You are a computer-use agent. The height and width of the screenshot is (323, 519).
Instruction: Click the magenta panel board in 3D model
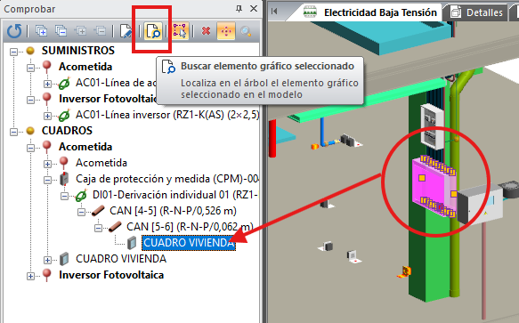click(x=430, y=187)
